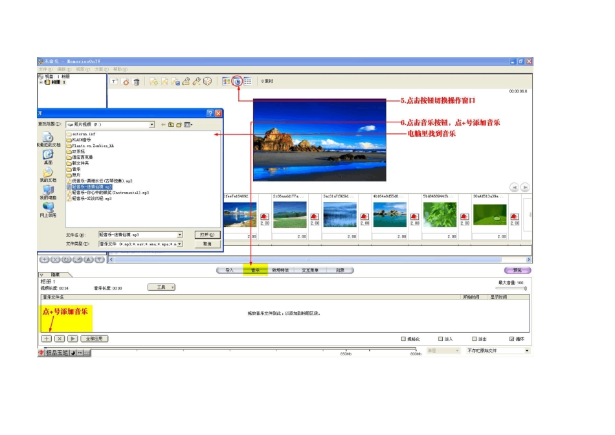Image resolution: width=615 pixels, height=435 pixels.
Task: Click the circled timeline view switch icon
Action: pos(237,81)
